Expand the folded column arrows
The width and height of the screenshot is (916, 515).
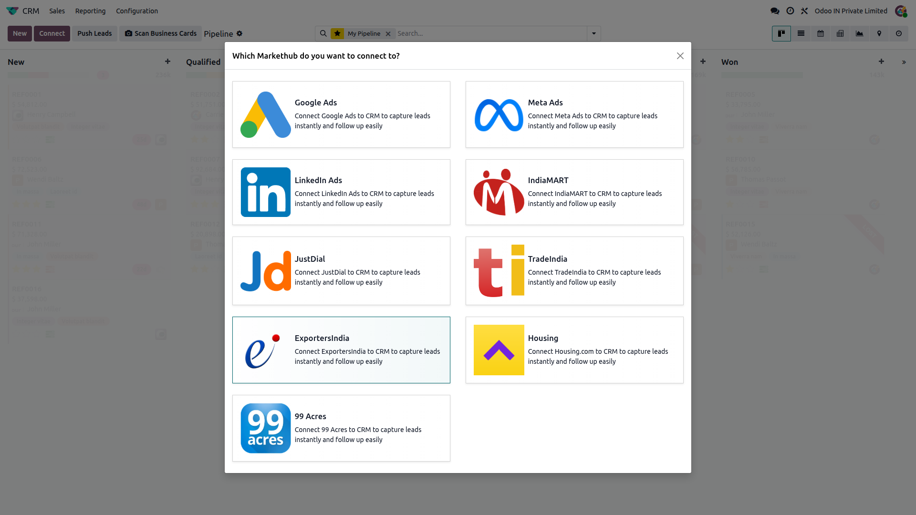click(x=904, y=62)
